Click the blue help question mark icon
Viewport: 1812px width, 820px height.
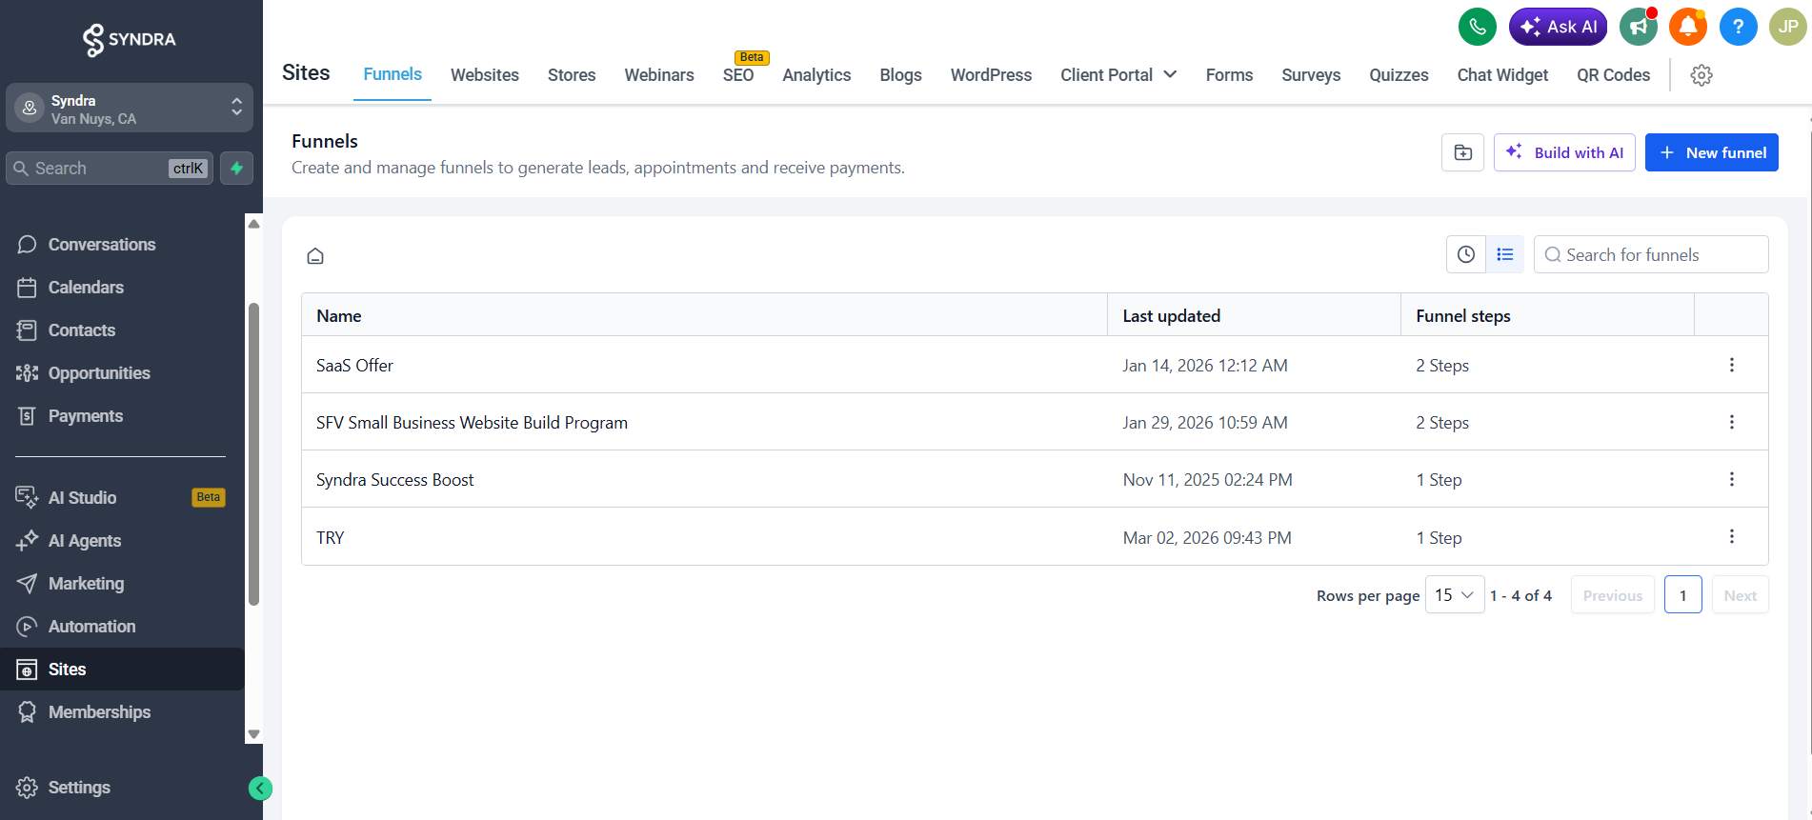tap(1738, 27)
